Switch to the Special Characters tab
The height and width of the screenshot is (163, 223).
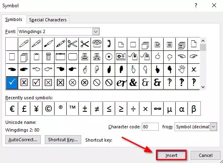tap(48, 20)
